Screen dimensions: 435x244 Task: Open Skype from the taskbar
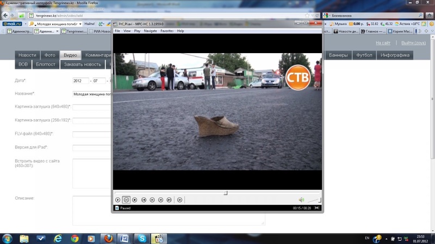click(x=141, y=239)
